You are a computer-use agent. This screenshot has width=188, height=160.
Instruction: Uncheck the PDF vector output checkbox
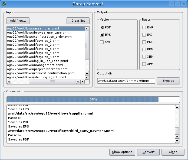pos(102,28)
